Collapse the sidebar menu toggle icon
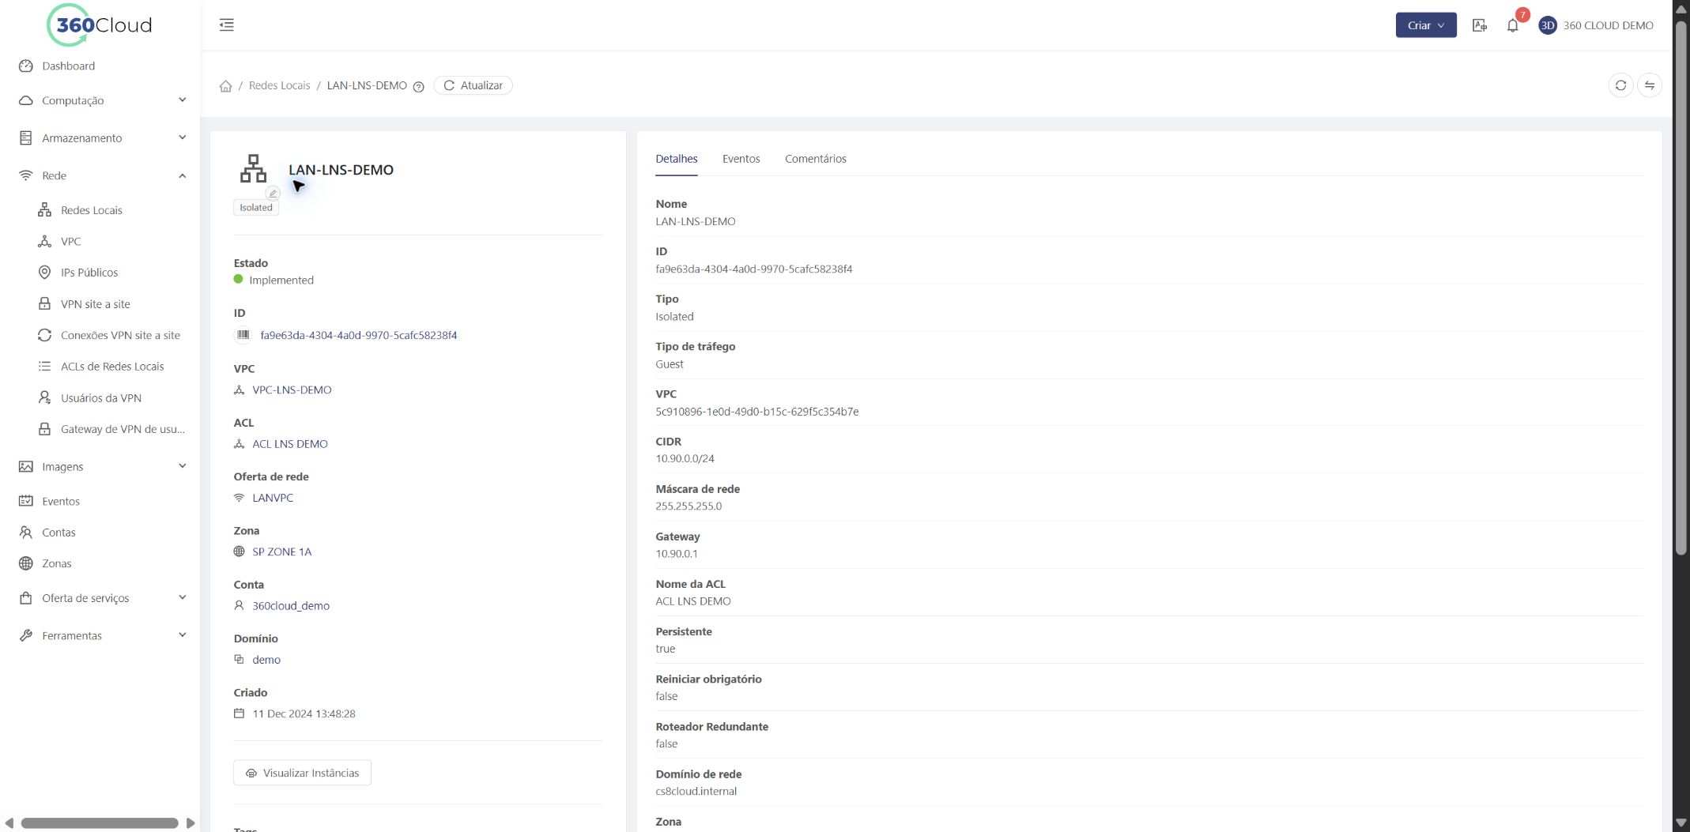The width and height of the screenshot is (1690, 832). click(x=227, y=24)
